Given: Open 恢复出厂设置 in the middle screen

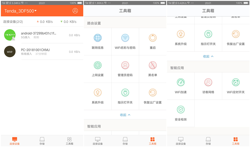Looking at the screenshot, I should (152, 96).
